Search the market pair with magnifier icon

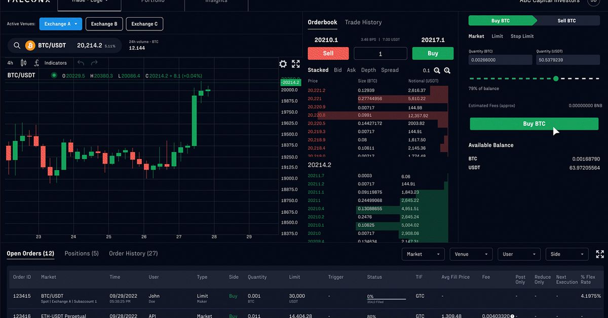17,46
